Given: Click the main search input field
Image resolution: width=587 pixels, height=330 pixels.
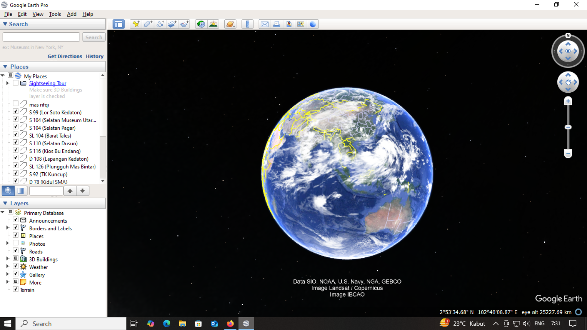Looking at the screenshot, I should pos(41,37).
